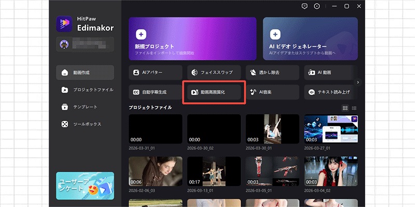This screenshot has width=415, height=207.
Task: Open the feedback message icon in title bar
Action: pyautogui.click(x=305, y=6)
